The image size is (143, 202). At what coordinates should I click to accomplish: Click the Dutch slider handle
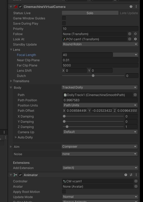pos(93,76)
